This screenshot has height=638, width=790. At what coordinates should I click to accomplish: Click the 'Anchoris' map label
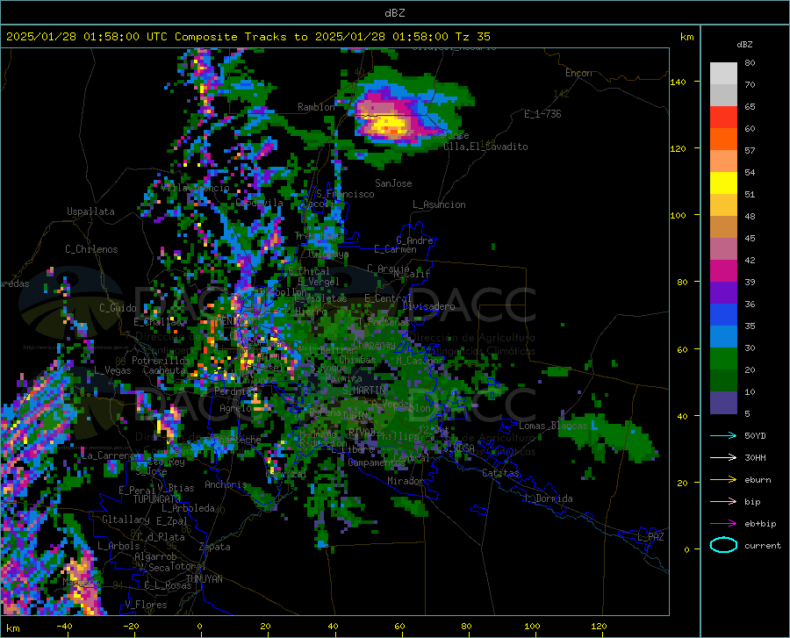tap(226, 485)
